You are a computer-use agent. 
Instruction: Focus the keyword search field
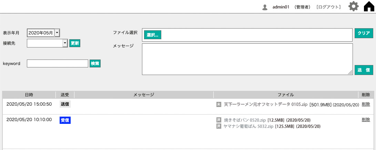(x=58, y=64)
